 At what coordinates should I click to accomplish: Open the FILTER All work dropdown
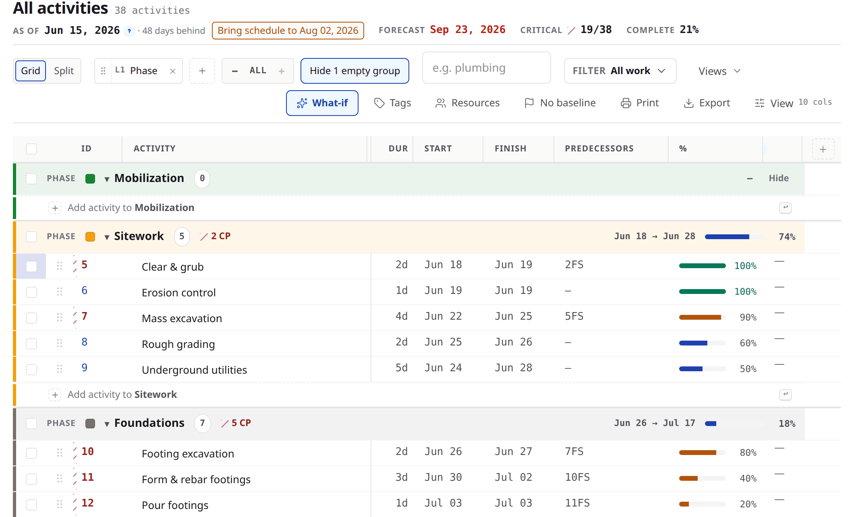620,71
